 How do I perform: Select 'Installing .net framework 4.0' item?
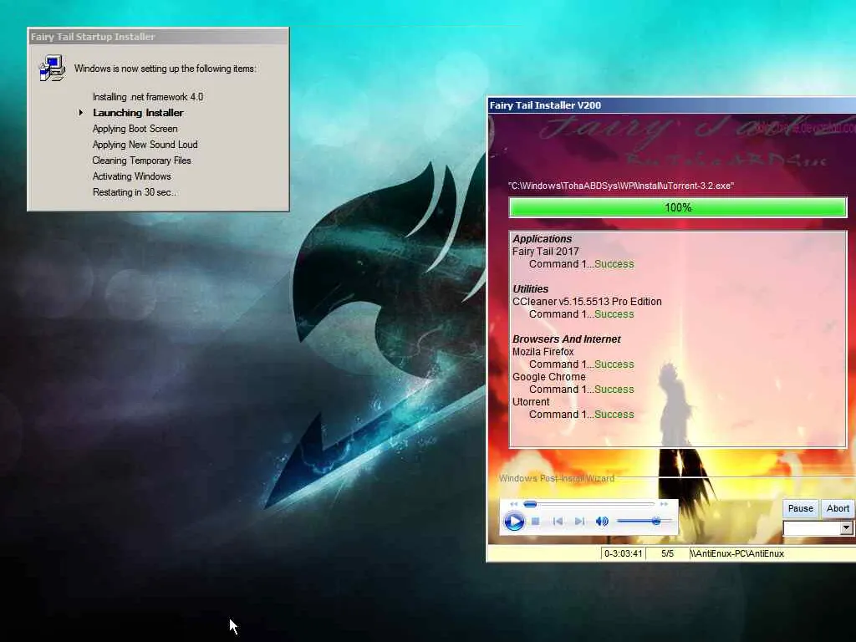point(148,97)
